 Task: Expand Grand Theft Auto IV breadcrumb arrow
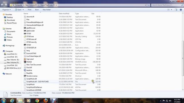(56, 5)
